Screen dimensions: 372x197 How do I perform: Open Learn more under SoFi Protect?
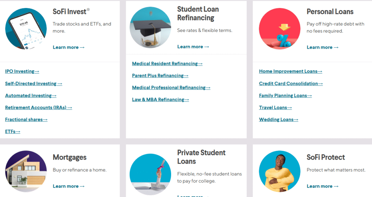pyautogui.click(x=323, y=186)
